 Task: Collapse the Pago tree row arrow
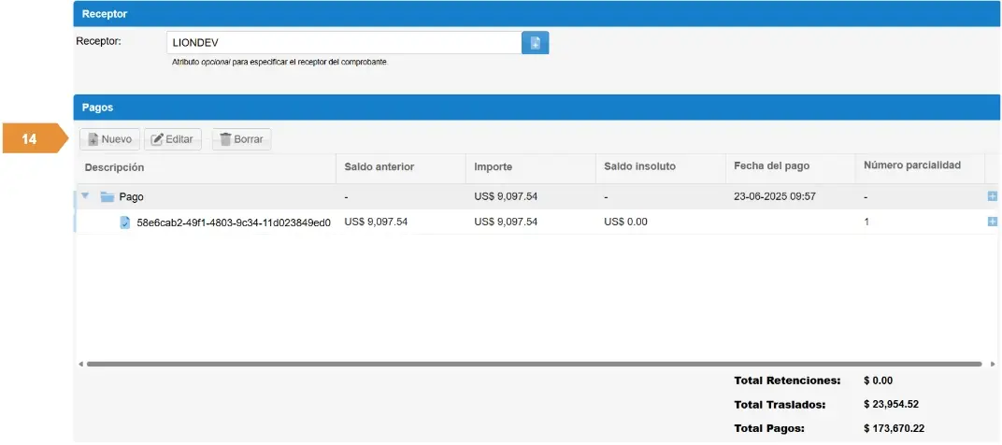[x=86, y=196]
